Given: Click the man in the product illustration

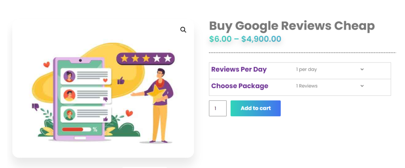Looking at the screenshot, I should coord(161,107).
